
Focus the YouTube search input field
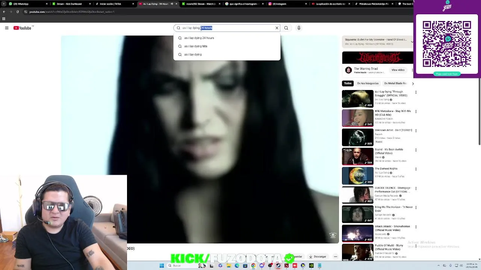point(227,28)
